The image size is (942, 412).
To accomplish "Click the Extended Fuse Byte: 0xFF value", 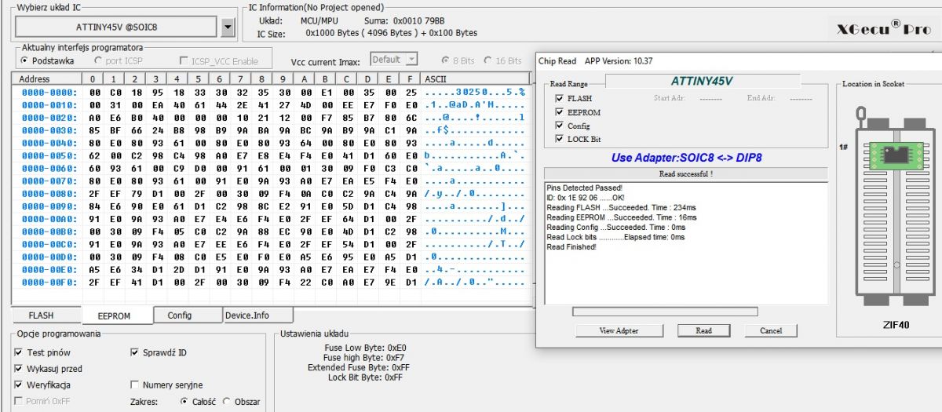I will coord(358,367).
